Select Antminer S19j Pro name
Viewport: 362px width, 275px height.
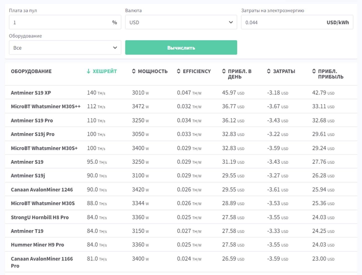point(33,134)
